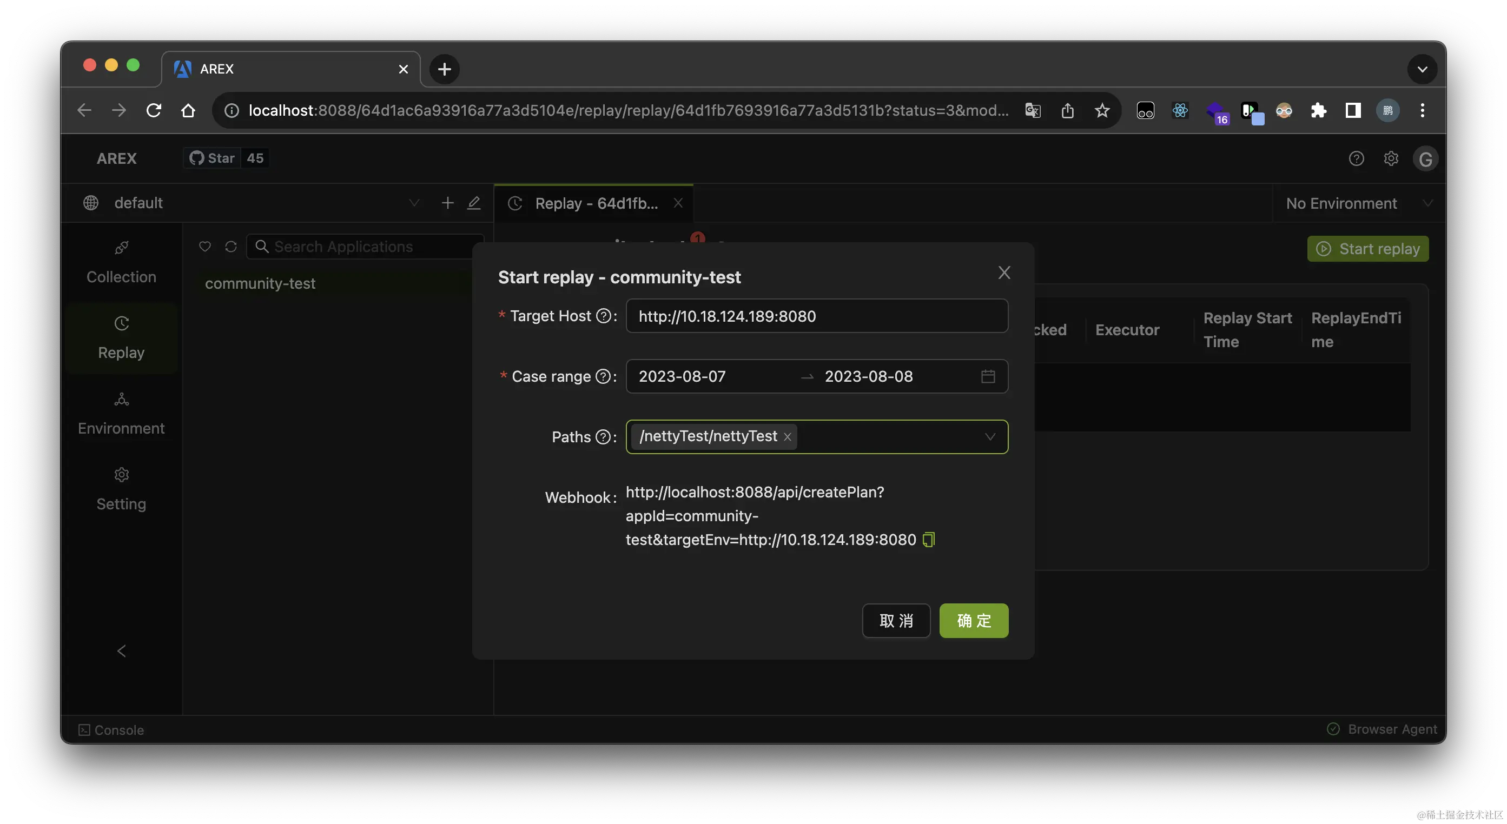The width and height of the screenshot is (1507, 824).
Task: Click the Case range help icon
Action: tap(603, 376)
